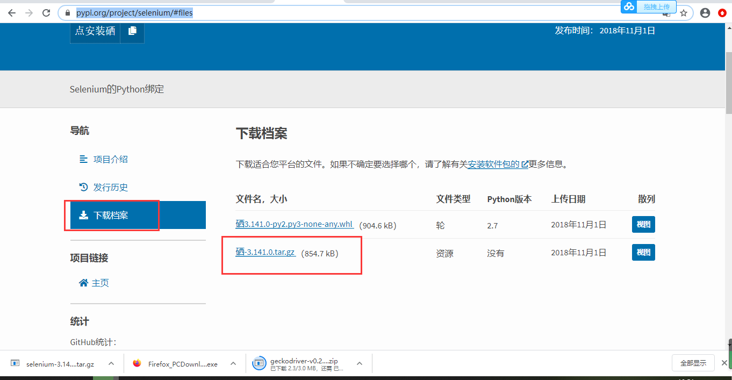The width and height of the screenshot is (732, 380).
Task: Click the 项目链接 sidebar heading
Action: coord(89,258)
